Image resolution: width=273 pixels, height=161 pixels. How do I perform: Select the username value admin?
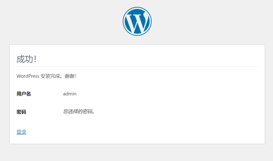coord(70,94)
